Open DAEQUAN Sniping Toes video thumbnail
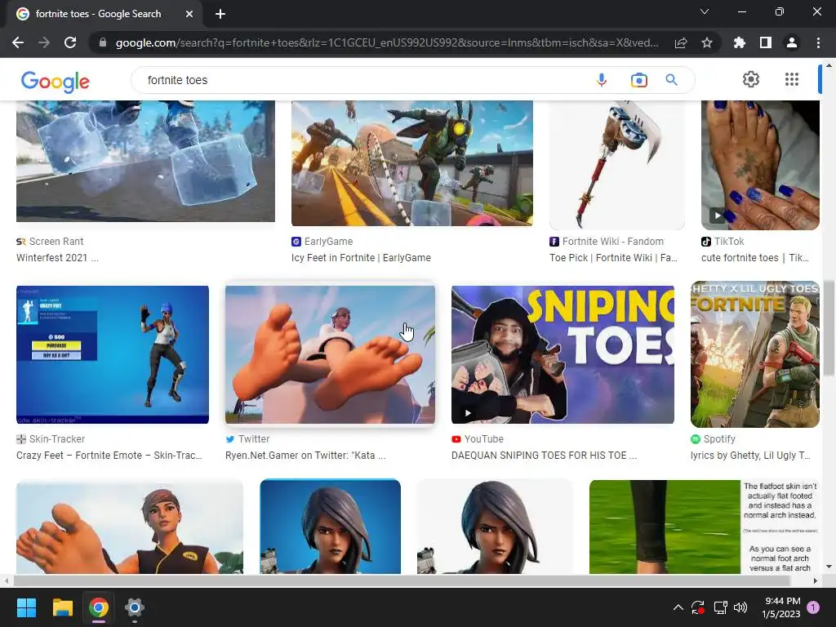 coord(563,354)
